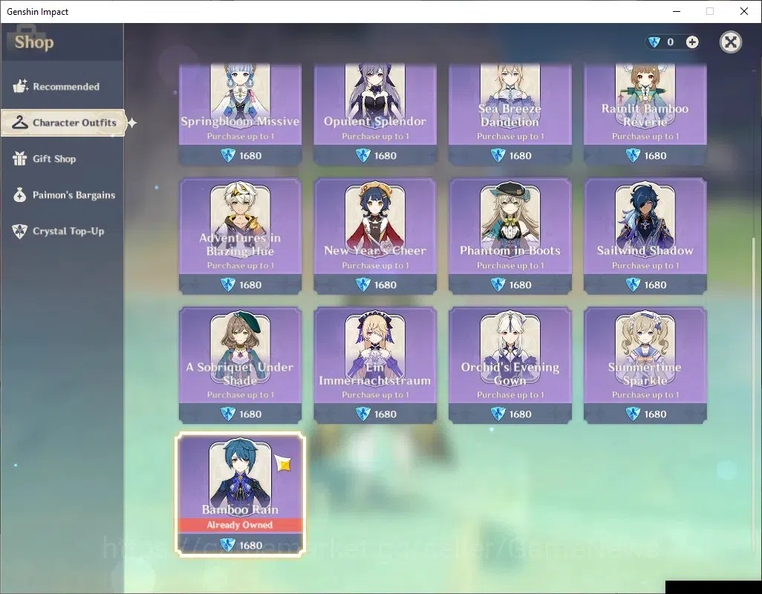The width and height of the screenshot is (762, 594).
Task: Click crystal icon under Bamboo Rain price
Action: (x=228, y=545)
